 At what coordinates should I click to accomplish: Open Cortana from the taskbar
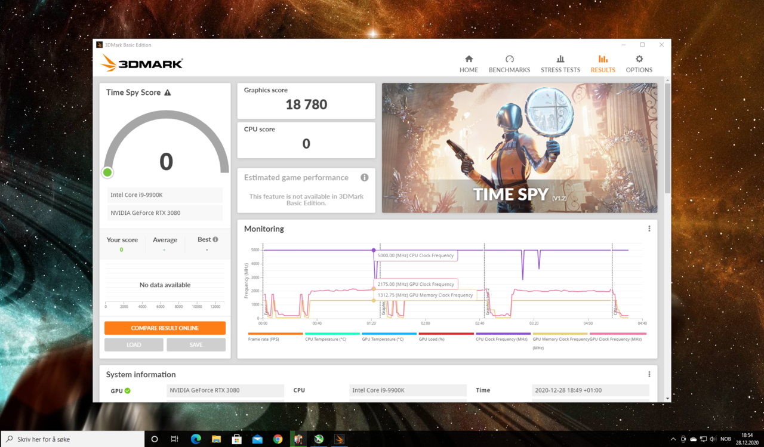point(155,439)
